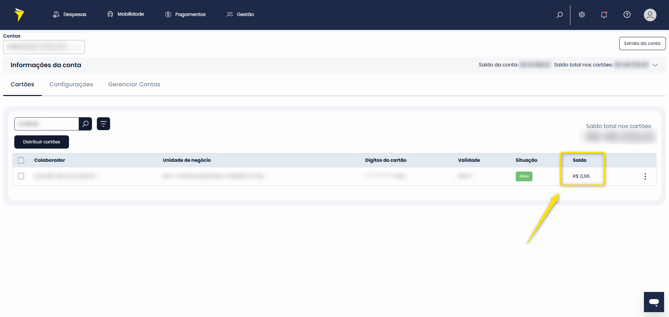Open the Pagamentos menu

coord(185,14)
